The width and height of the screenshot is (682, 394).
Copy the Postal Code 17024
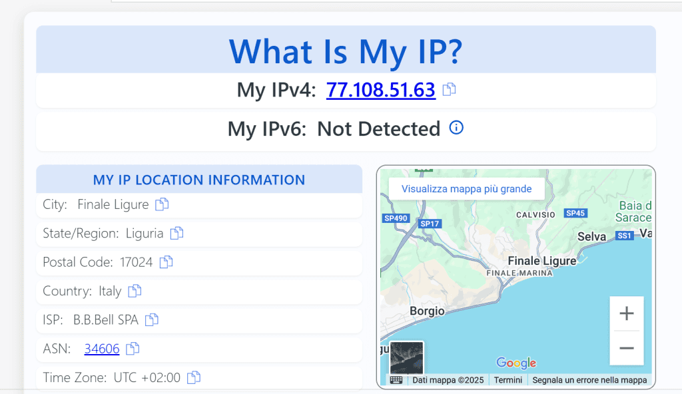[166, 262]
